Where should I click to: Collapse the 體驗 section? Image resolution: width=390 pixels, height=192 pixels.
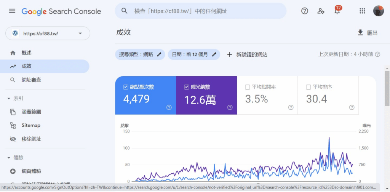click(x=15, y=158)
